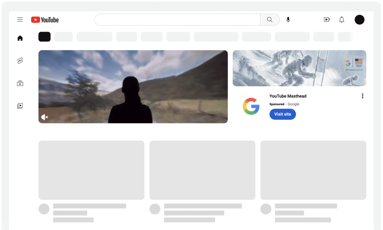Select the black active filter chip
The image size is (383, 230).
[x=45, y=37]
